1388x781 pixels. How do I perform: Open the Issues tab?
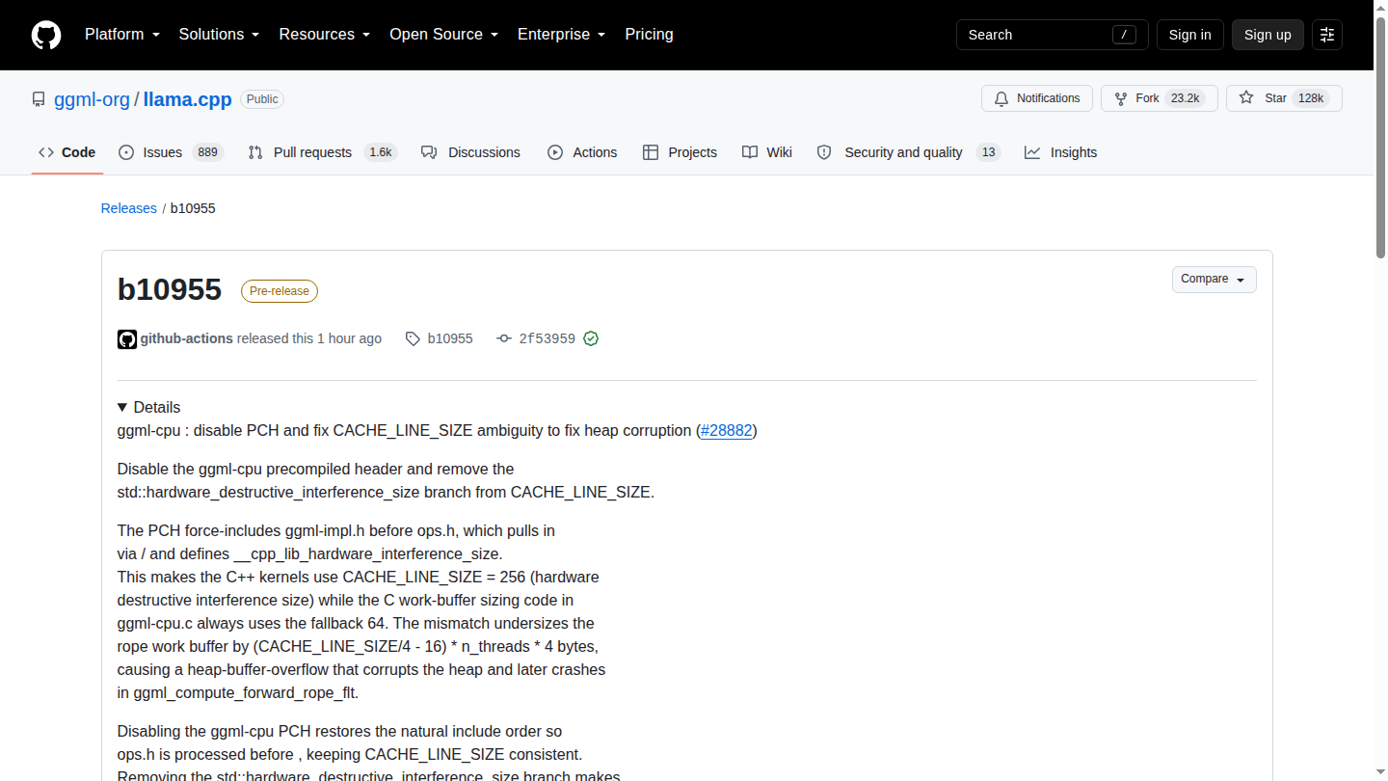[172, 152]
